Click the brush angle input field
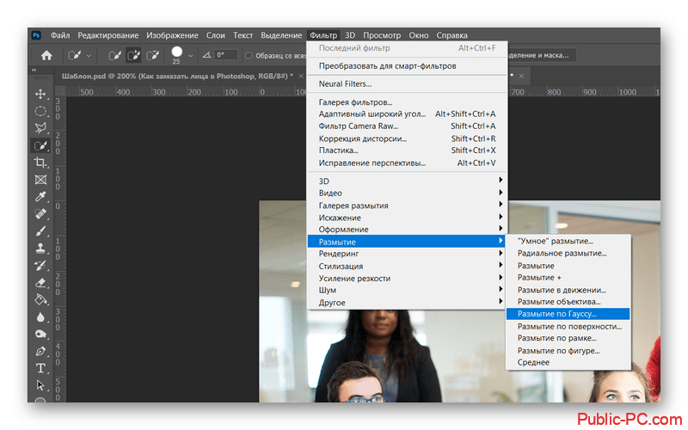688x430 pixels. [226, 55]
